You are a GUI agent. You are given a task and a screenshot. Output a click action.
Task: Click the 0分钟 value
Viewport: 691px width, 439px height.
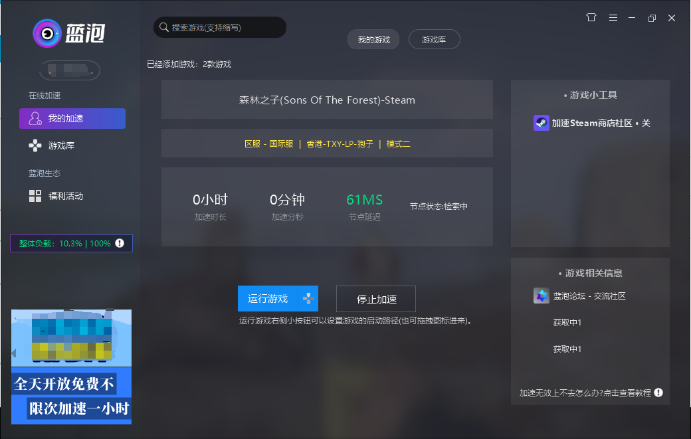coord(287,199)
